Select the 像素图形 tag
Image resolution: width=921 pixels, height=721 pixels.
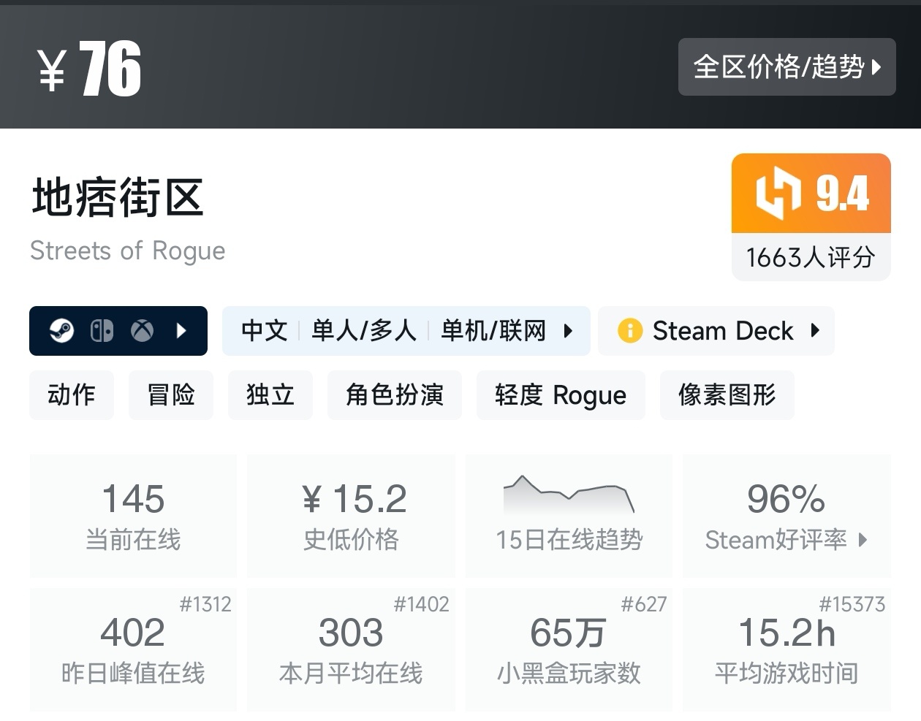(727, 395)
